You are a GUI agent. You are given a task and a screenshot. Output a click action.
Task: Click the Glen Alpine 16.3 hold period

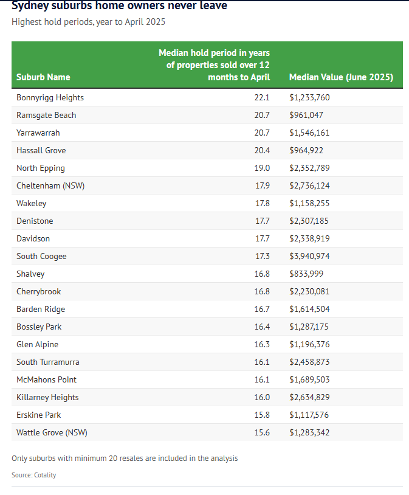click(x=262, y=344)
